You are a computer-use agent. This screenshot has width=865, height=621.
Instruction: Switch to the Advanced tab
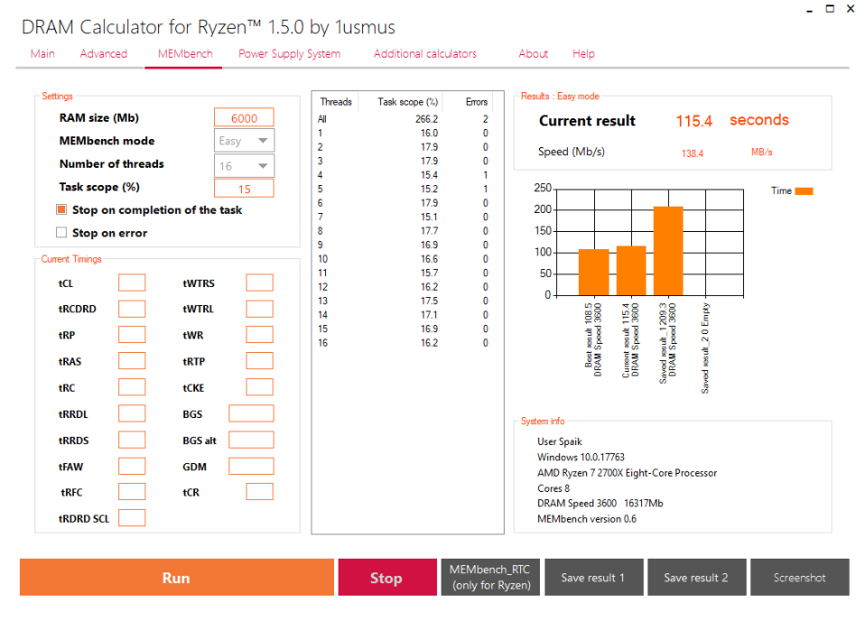tap(103, 54)
